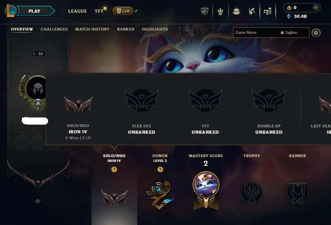This screenshot has width=331, height=225.
Task: Expand the profile panel with the double chevron
Action: [38, 201]
